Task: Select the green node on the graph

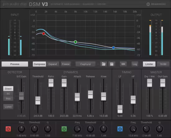Action: pyautogui.click(x=75, y=42)
